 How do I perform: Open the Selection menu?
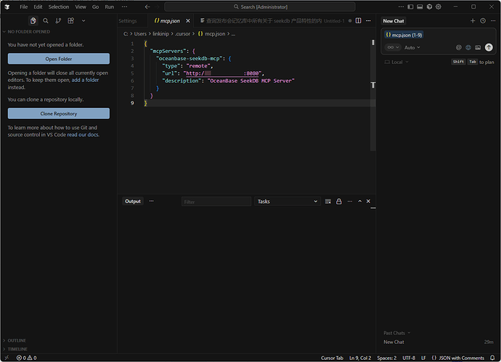coord(59,7)
